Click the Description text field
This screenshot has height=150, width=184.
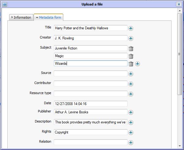point(90,122)
